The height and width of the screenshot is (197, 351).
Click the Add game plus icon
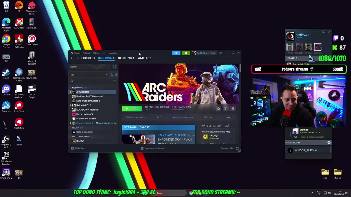click(x=72, y=148)
